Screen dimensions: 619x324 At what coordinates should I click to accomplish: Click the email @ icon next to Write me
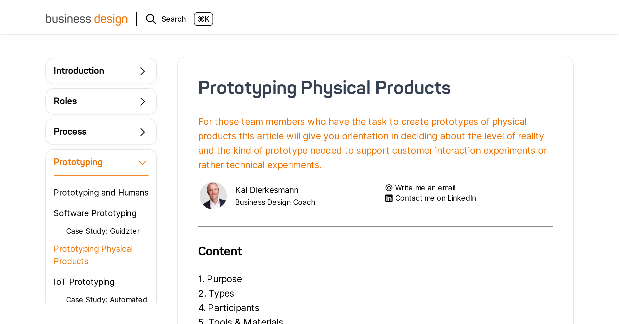click(x=389, y=188)
